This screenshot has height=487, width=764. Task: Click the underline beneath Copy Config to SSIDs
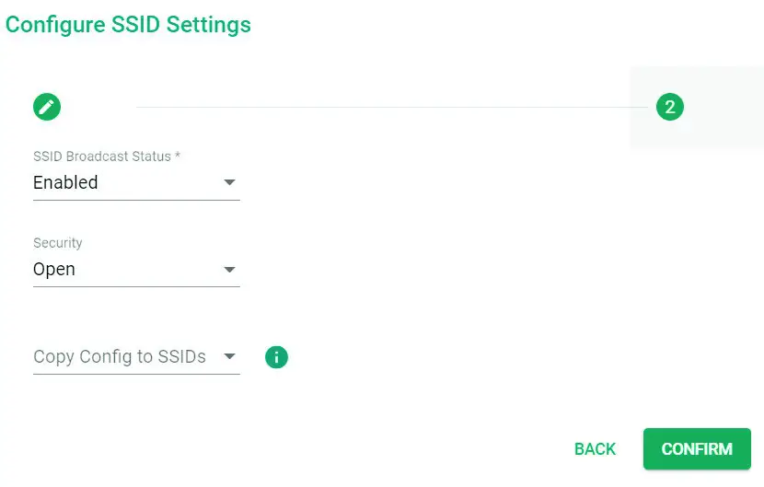coord(136,374)
